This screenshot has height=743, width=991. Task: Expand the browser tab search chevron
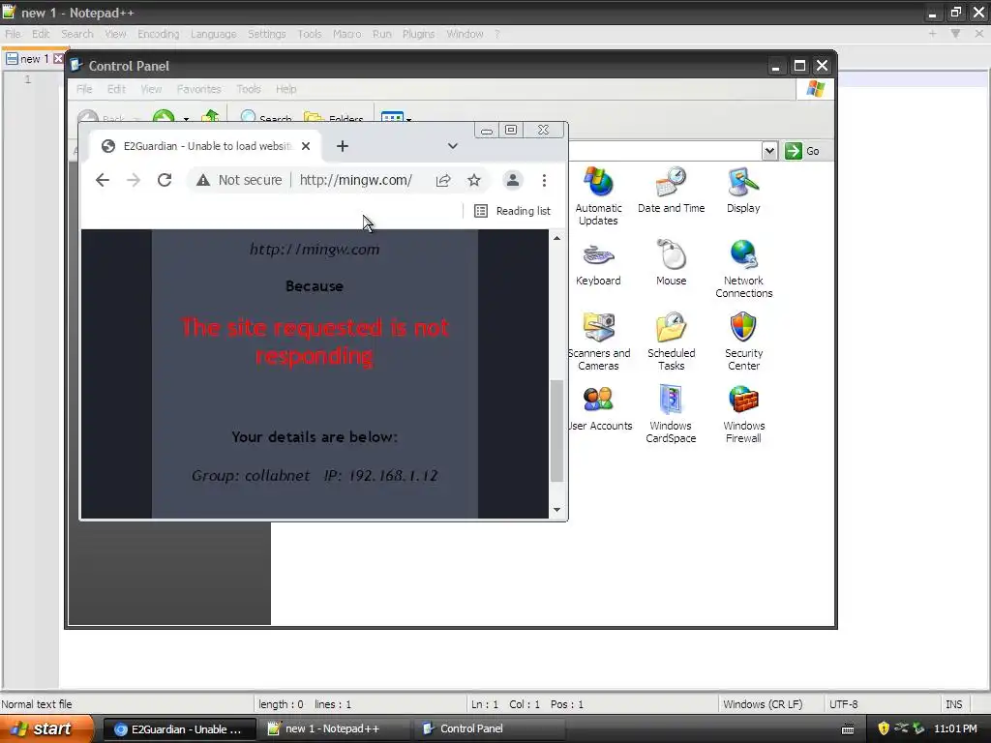(453, 146)
